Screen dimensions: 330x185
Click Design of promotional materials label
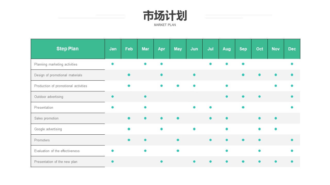58,75
